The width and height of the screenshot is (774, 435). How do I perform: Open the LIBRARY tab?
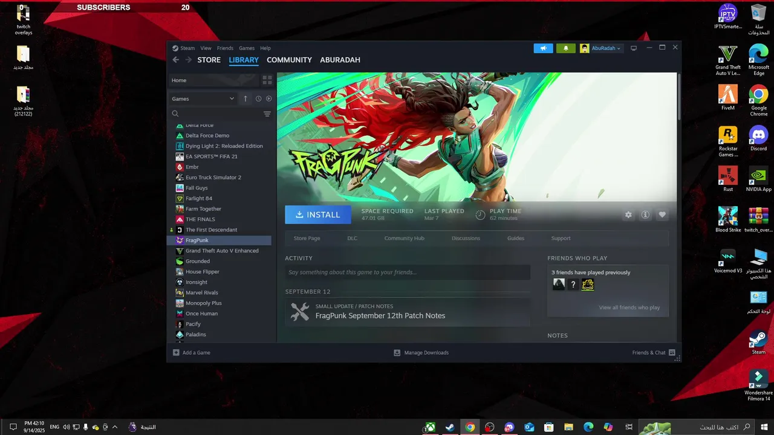pyautogui.click(x=244, y=60)
